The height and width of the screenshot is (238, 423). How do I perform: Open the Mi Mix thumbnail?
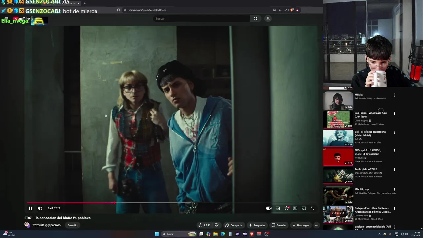pos(338,100)
